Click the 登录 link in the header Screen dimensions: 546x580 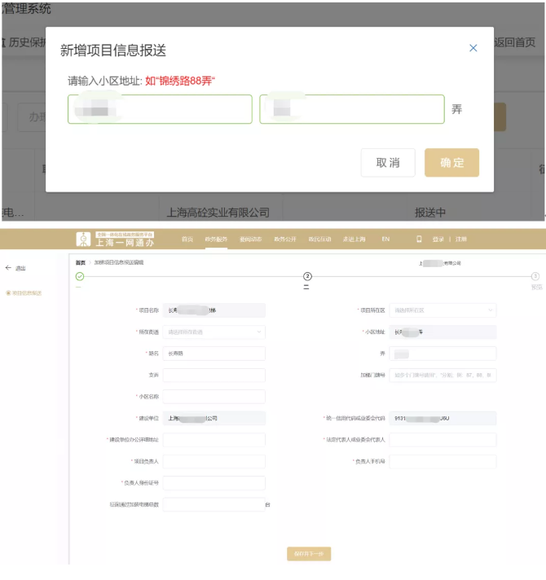(x=438, y=239)
